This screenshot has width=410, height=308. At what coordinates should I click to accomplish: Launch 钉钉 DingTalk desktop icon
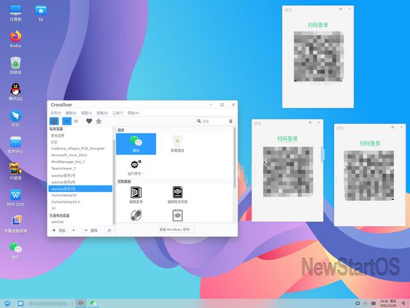click(x=15, y=118)
